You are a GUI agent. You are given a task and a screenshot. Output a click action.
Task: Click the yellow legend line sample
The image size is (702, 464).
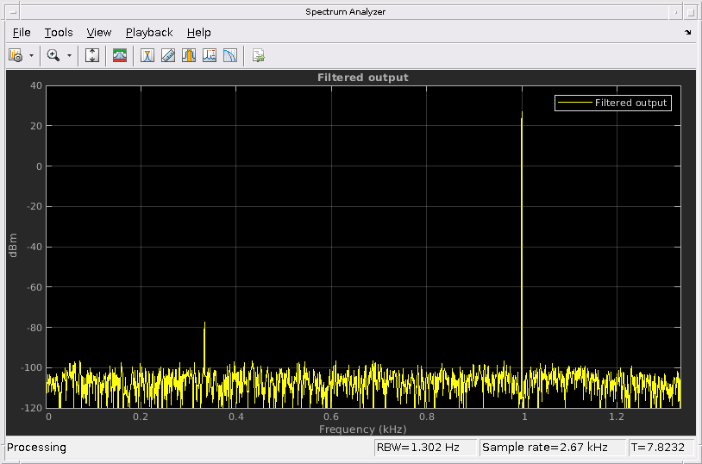click(575, 103)
